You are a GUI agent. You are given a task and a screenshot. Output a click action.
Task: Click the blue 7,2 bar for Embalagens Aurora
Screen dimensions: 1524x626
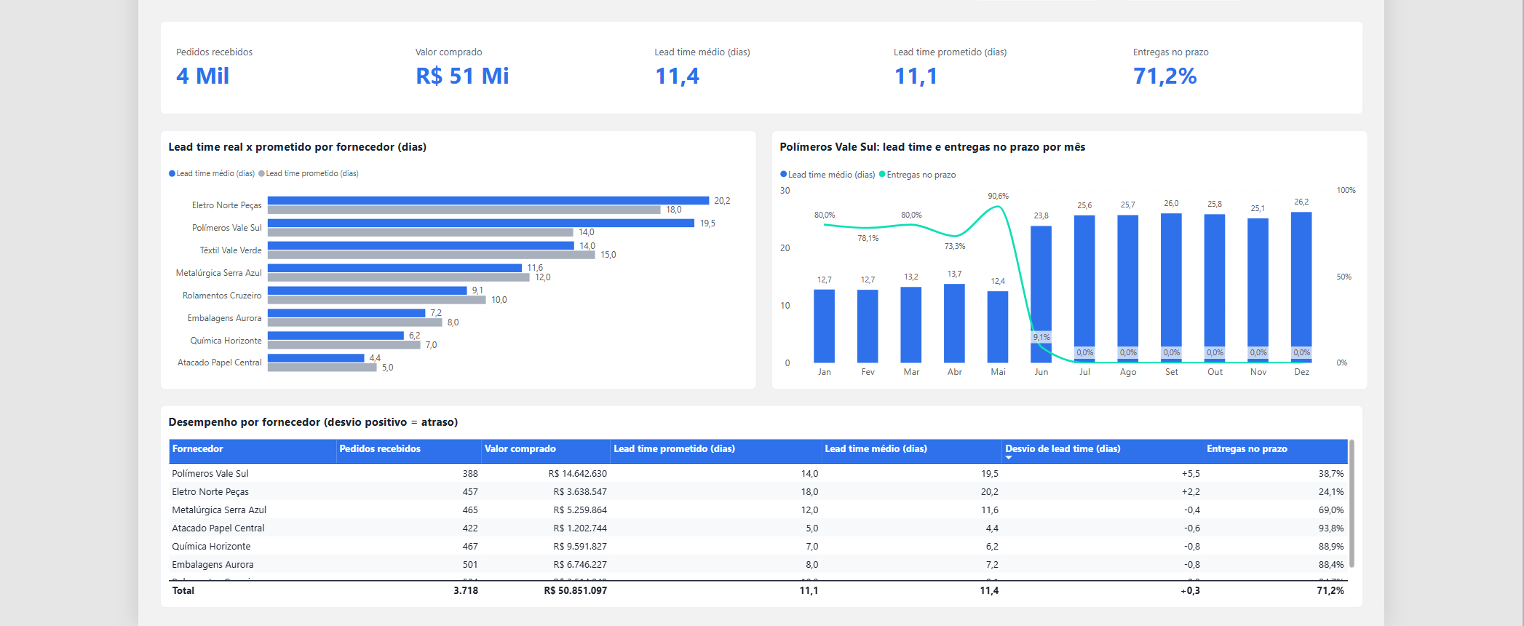[346, 313]
